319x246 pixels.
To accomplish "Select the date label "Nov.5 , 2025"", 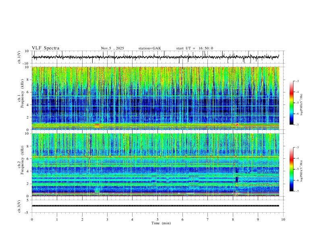I will (112, 48).
